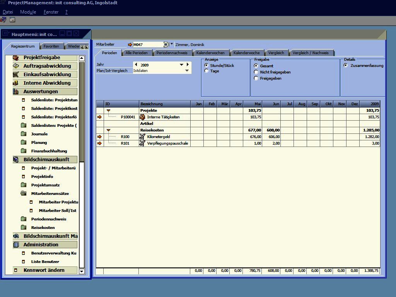Step to the next year after 2009
Screen dimensions: 396x297
[x=188, y=65]
